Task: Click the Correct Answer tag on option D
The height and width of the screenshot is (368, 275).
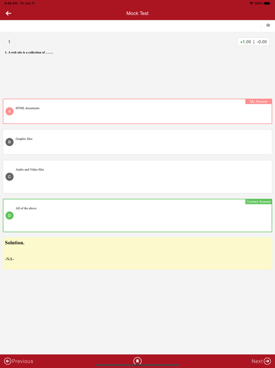Action: (x=258, y=201)
